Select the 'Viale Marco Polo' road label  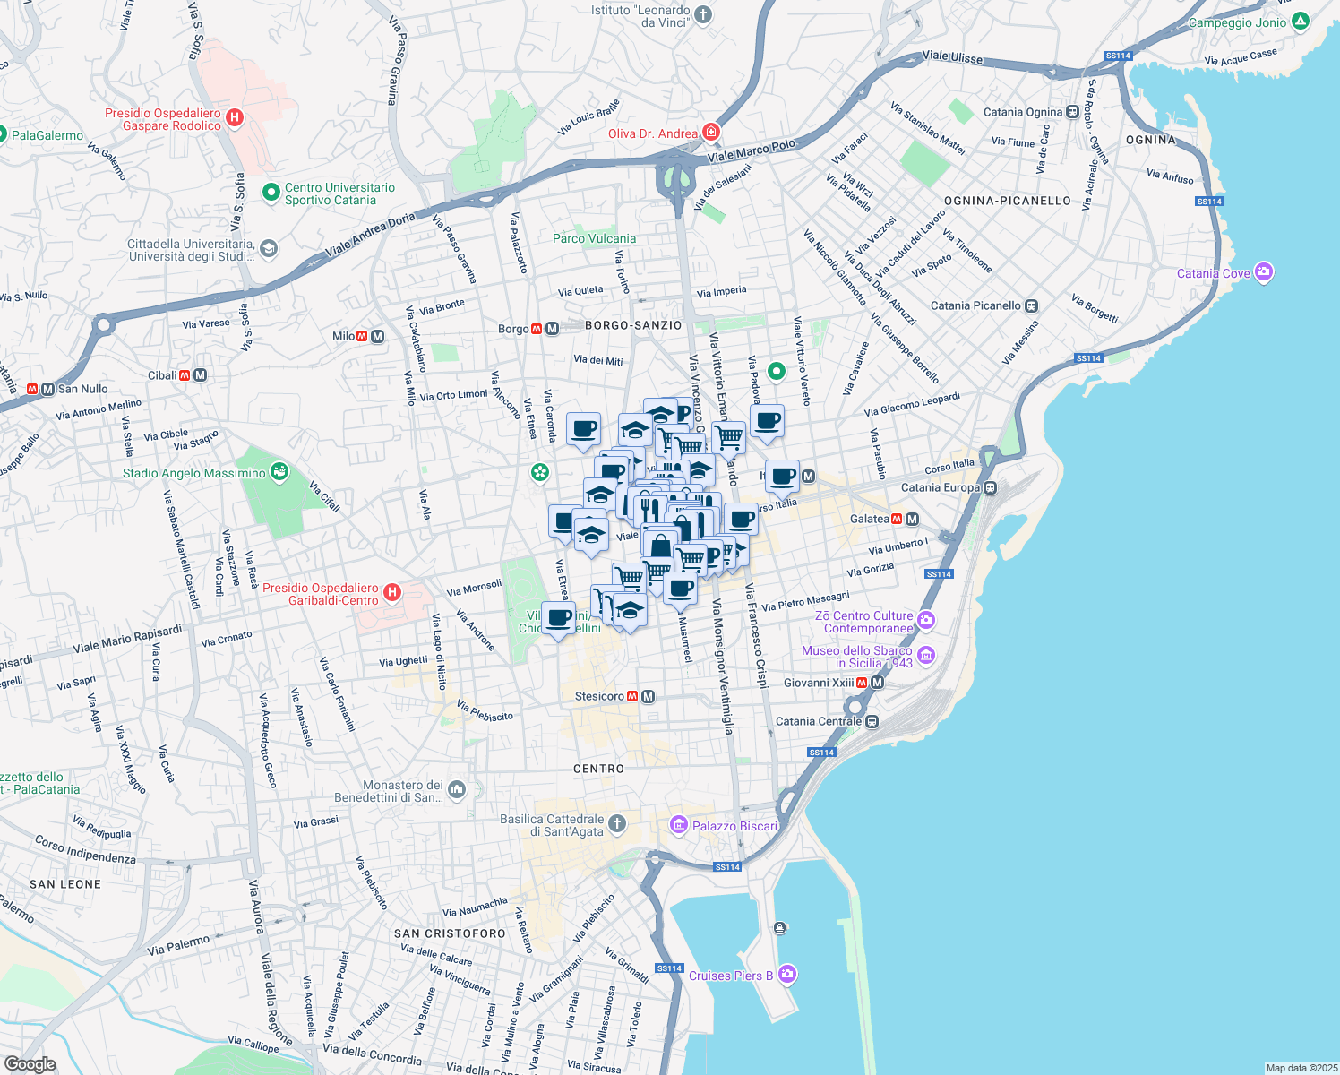(751, 150)
